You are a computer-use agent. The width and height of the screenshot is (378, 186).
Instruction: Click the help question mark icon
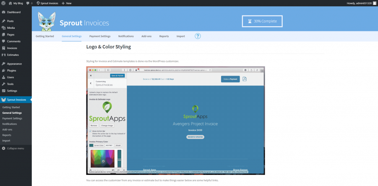198,36
